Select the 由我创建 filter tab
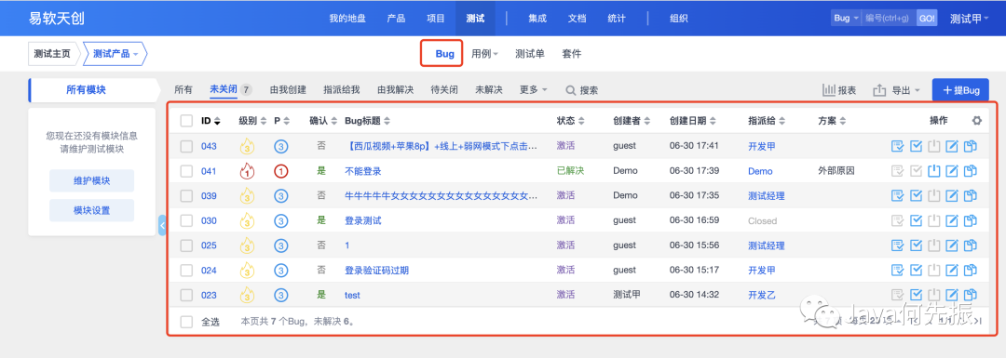Screen dimensions: 1006x358 coord(288,90)
